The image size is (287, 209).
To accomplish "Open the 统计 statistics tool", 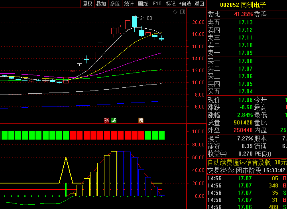I will pyautogui.click(x=129, y=4).
